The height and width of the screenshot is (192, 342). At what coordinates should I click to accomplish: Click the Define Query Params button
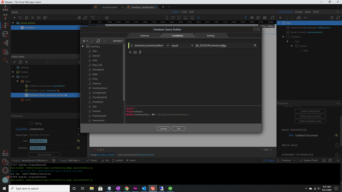point(310,116)
